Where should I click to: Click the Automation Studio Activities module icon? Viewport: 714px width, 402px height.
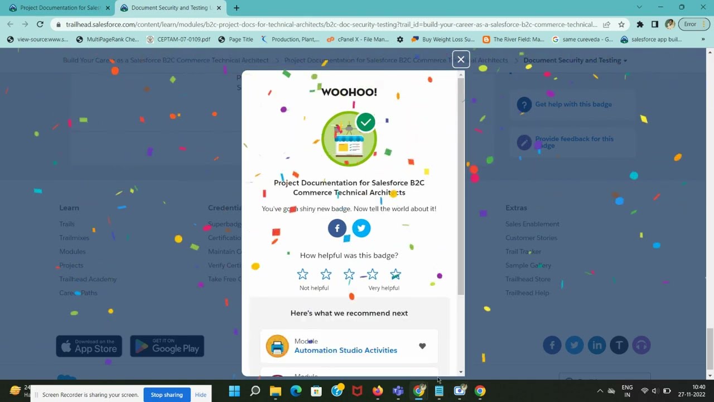pyautogui.click(x=277, y=346)
